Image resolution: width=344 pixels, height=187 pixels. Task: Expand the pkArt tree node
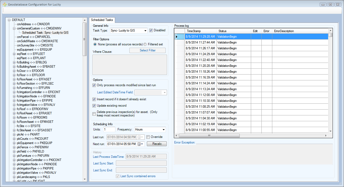coord(14,134)
